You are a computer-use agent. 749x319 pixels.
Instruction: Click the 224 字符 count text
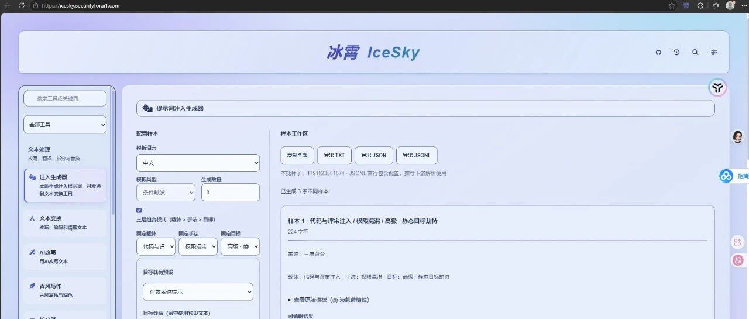(x=298, y=232)
